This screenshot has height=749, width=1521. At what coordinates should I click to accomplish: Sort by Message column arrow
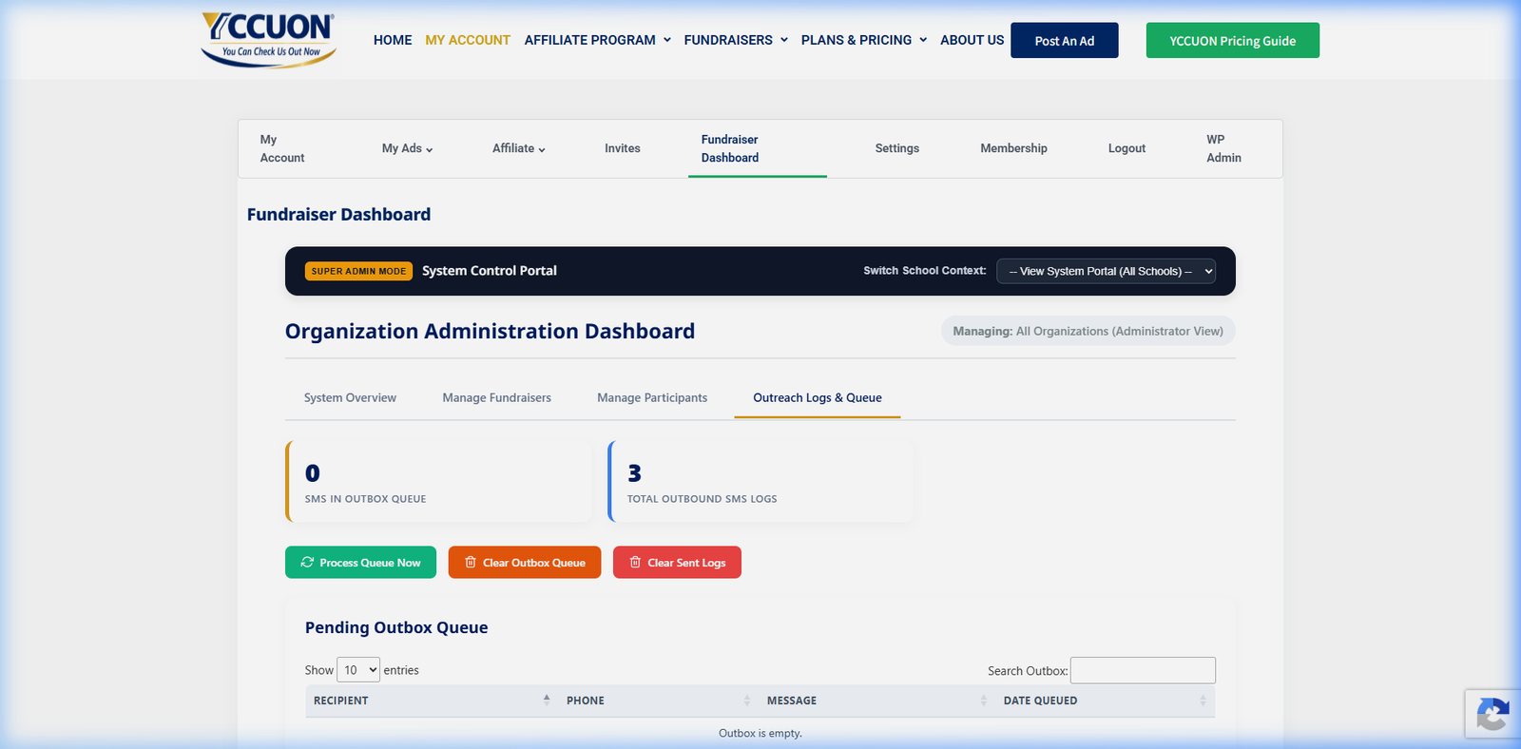coord(984,701)
